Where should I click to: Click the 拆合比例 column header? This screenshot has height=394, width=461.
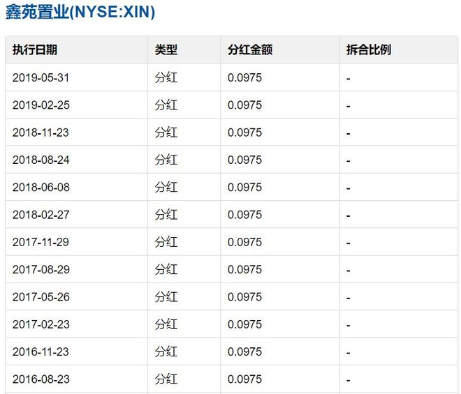[x=368, y=50]
